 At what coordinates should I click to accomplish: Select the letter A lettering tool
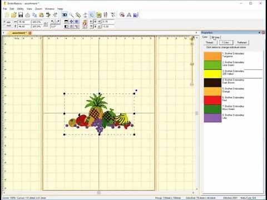(129, 15)
